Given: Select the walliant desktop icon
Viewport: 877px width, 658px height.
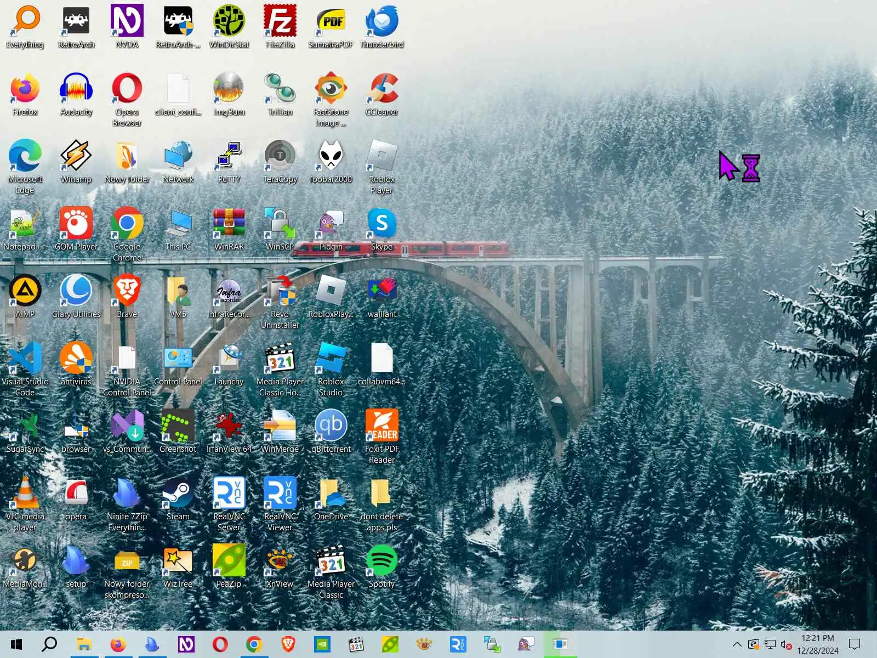Looking at the screenshot, I should 382,296.
